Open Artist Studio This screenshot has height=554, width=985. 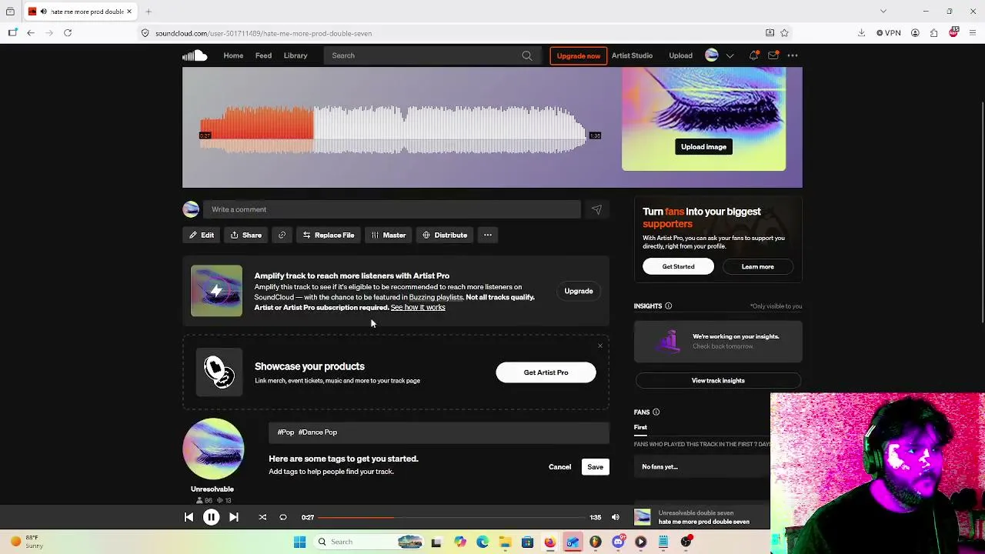click(632, 55)
